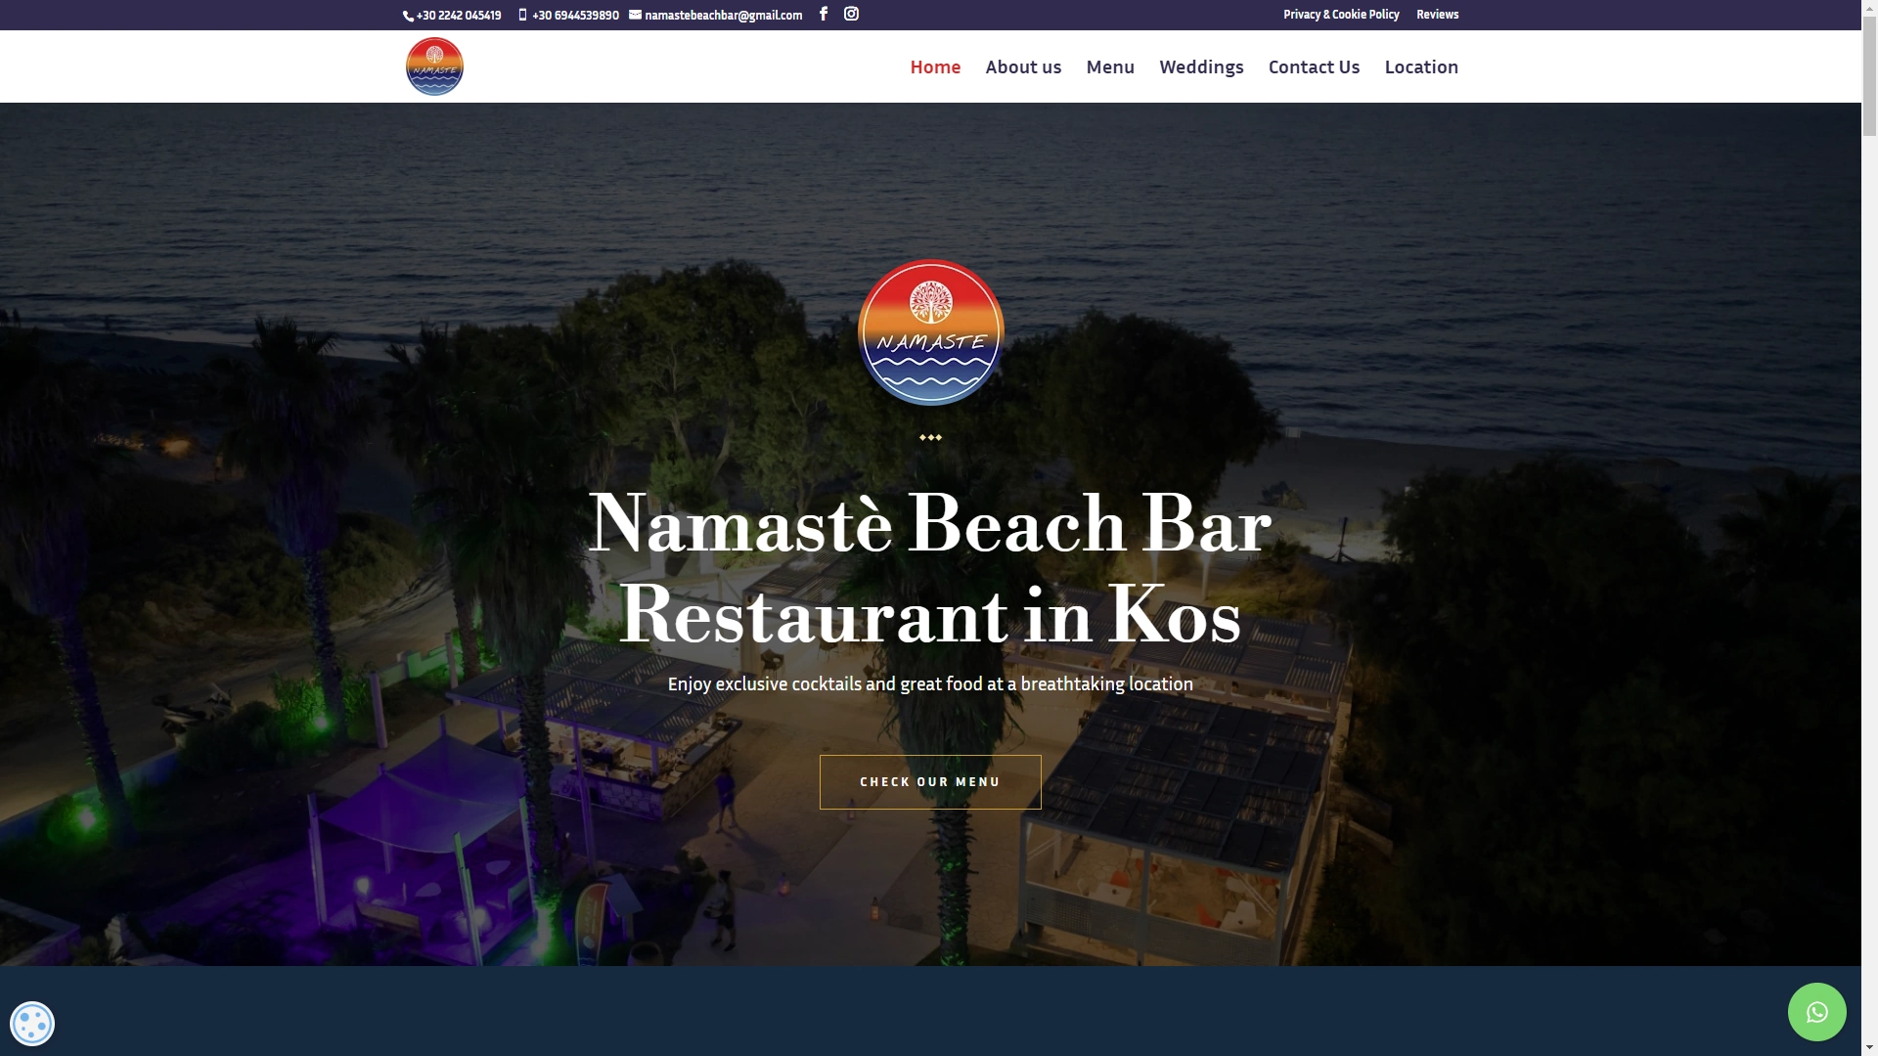
Task: Select Menu in the navigation bar
Action: 1110,66
